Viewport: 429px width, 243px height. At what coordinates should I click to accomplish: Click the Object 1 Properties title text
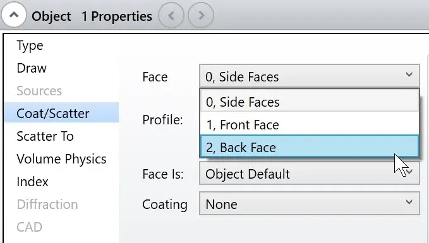tap(92, 16)
